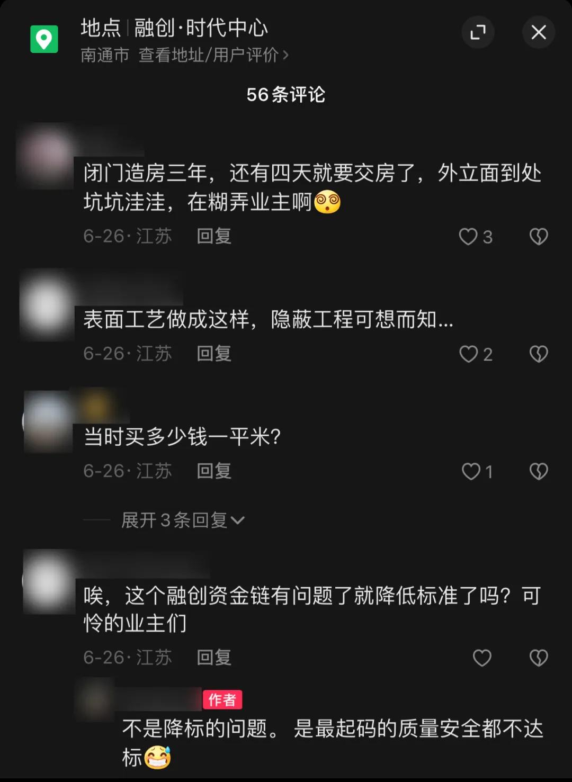Reply to the 可怜的业主们 comment
This screenshot has width=572, height=782.
(214, 658)
